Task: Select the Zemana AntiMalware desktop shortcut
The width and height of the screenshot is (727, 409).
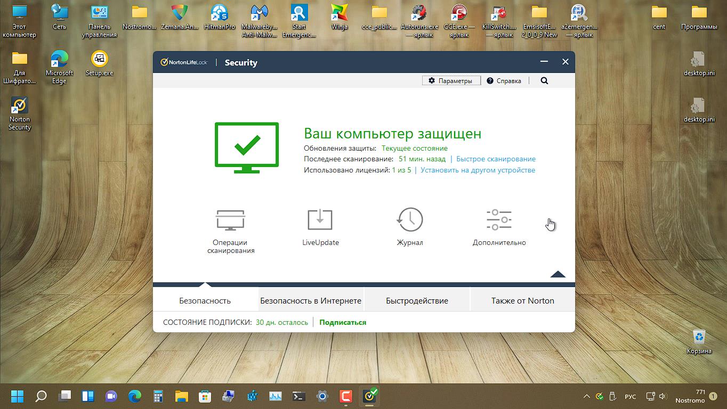Action: tap(180, 17)
